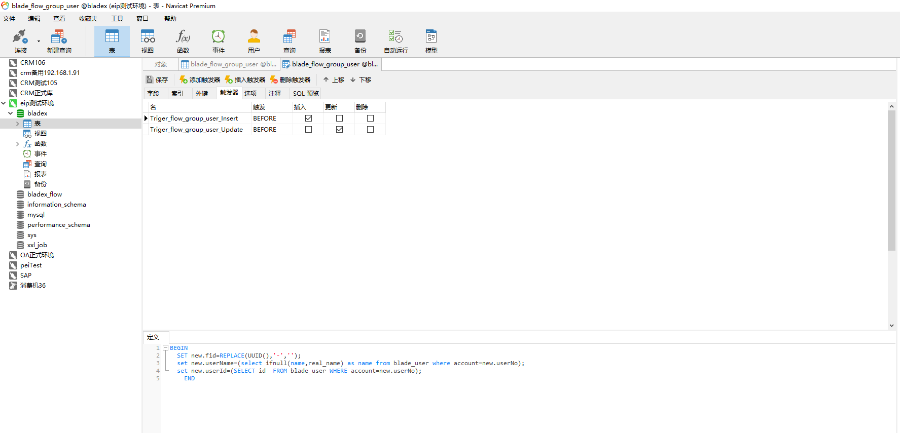This screenshot has width=900, height=433.
Task: Click the Save button with disk icon
Action: click(x=157, y=80)
